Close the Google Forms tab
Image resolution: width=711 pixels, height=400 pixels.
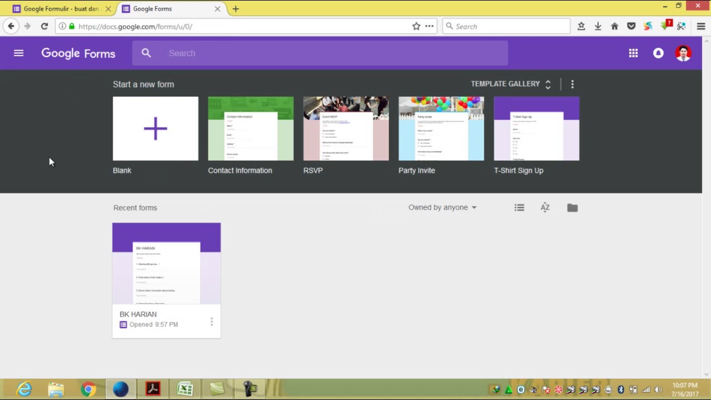[217, 9]
